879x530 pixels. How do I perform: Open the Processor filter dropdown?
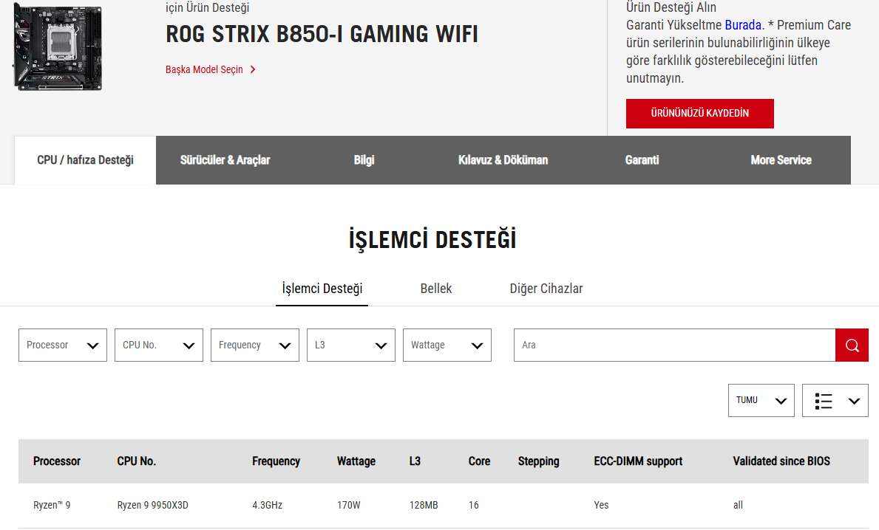(63, 345)
